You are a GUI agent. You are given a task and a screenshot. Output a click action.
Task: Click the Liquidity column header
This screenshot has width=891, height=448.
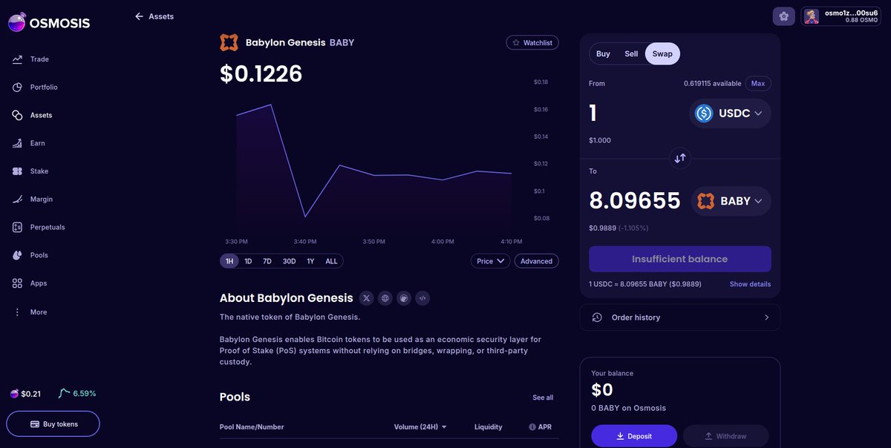click(x=489, y=427)
